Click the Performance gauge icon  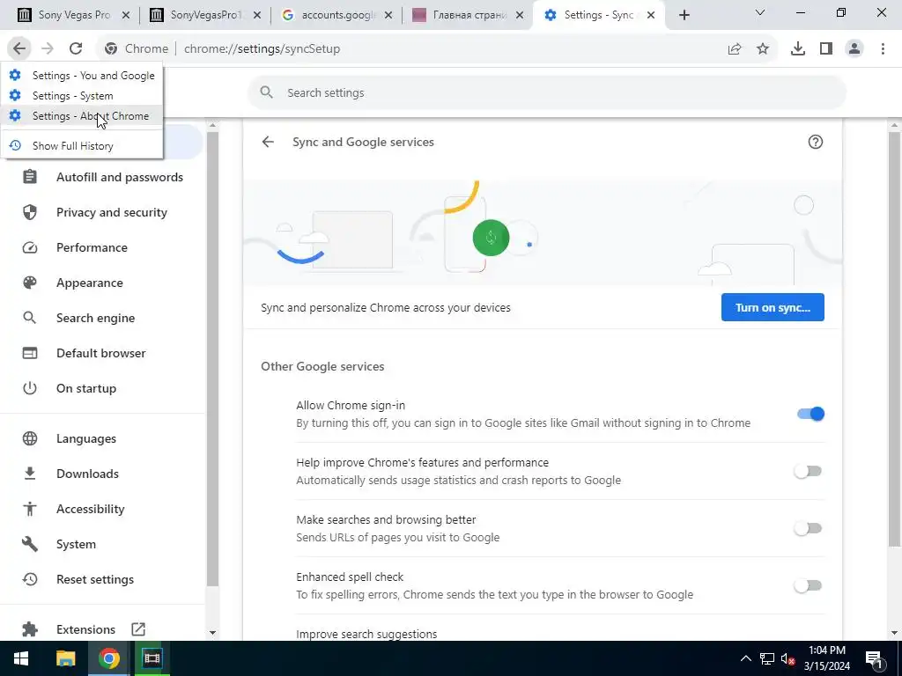pyautogui.click(x=30, y=247)
